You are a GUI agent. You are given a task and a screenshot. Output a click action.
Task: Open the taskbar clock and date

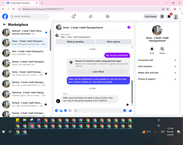pos(170,131)
